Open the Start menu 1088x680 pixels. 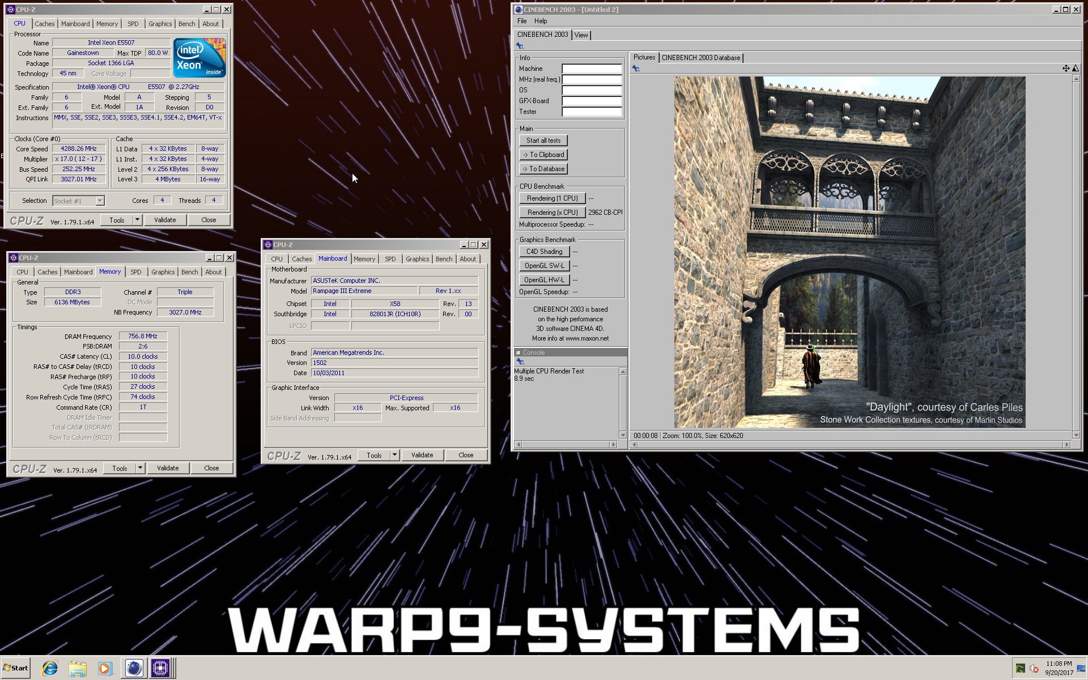[x=15, y=668]
